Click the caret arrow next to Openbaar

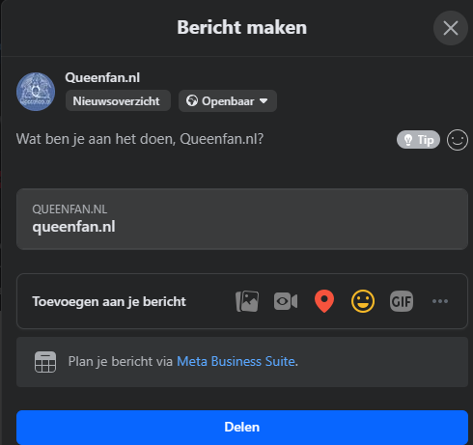click(x=264, y=101)
